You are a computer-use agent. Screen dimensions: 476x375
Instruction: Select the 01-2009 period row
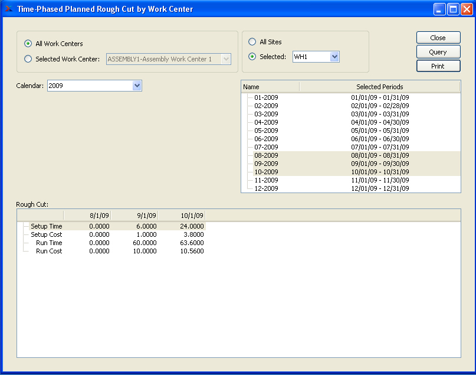point(266,97)
